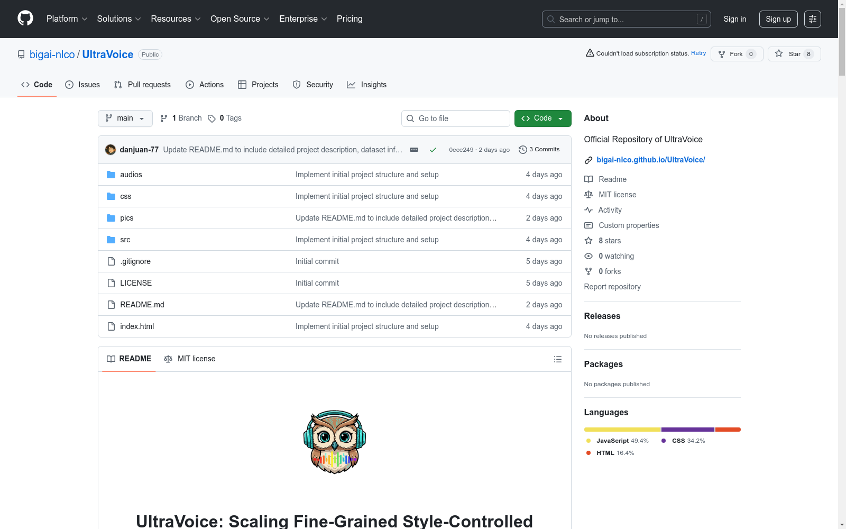
Task: Click danjuan-77 avatar image
Action: [x=111, y=150]
